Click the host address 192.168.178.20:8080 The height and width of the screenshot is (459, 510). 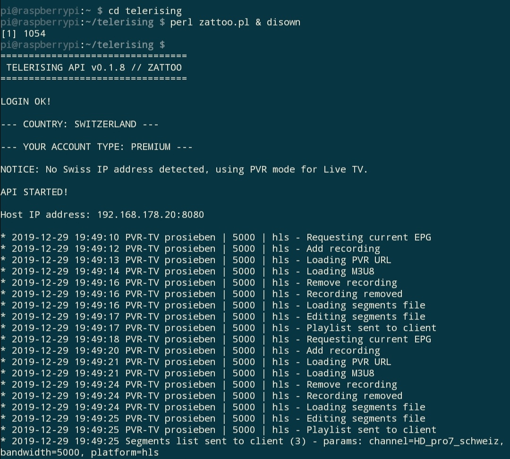151,215
